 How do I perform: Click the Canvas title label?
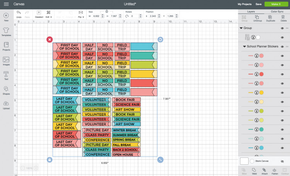pos(19,4)
